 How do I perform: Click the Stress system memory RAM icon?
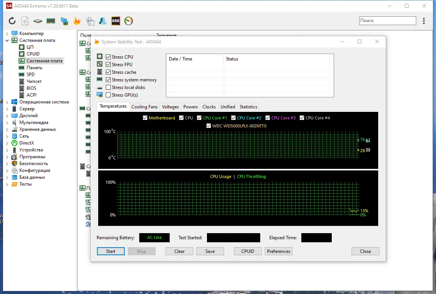point(100,79)
